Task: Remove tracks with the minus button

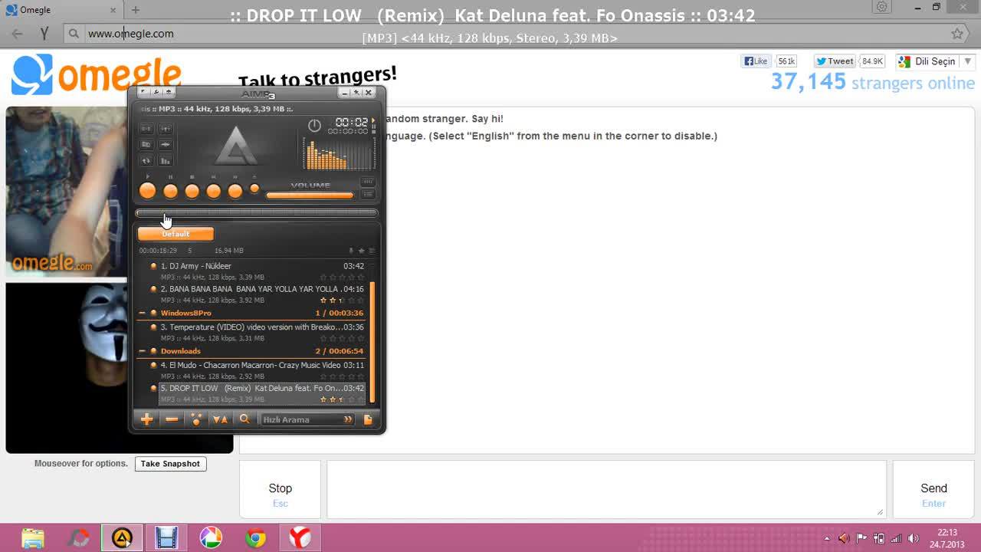Action: point(172,419)
